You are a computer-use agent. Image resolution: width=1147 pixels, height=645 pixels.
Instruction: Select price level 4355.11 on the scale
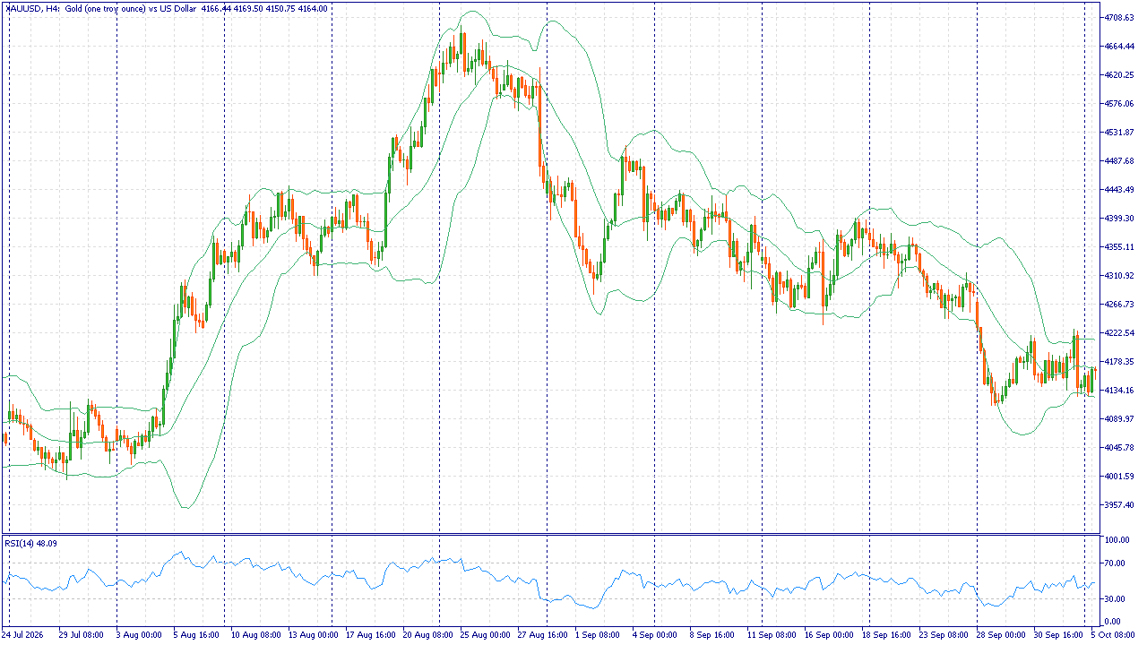pyautogui.click(x=1120, y=246)
